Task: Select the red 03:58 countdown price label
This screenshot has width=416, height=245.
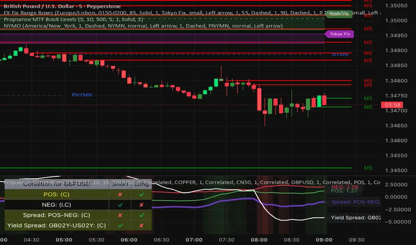Action: [x=392, y=105]
